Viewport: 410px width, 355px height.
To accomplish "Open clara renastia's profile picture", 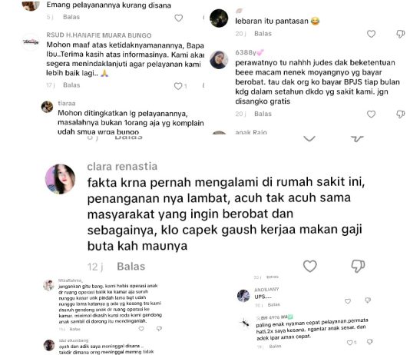I will tap(61, 179).
